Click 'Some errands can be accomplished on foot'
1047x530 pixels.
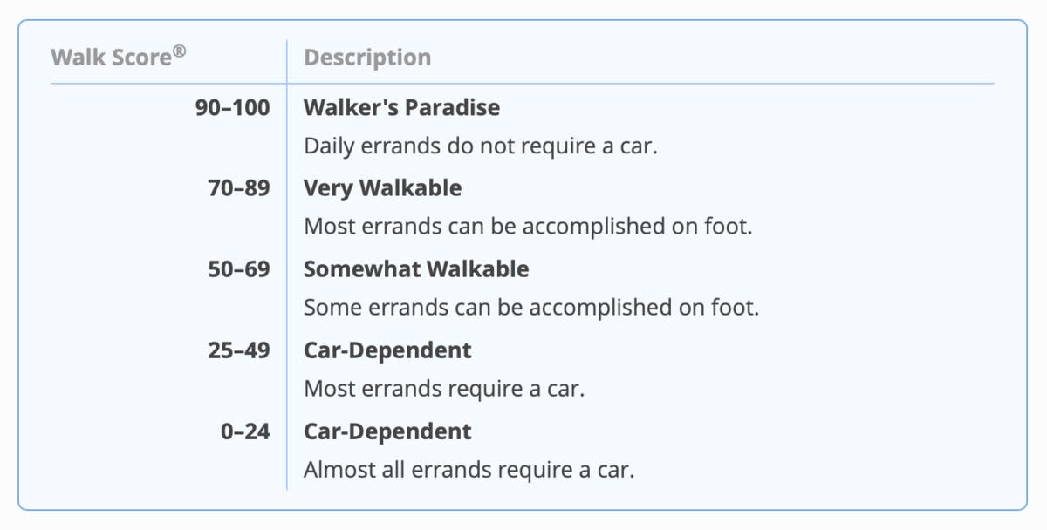(x=531, y=308)
